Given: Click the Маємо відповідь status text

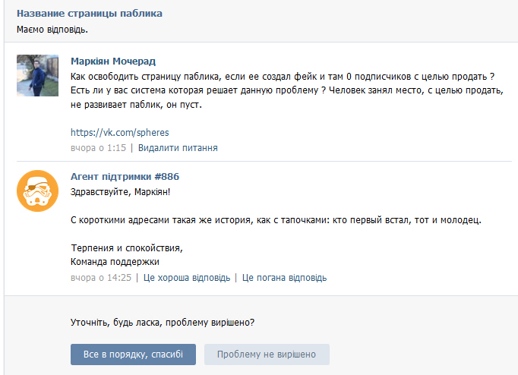Looking at the screenshot, I should [x=52, y=30].
